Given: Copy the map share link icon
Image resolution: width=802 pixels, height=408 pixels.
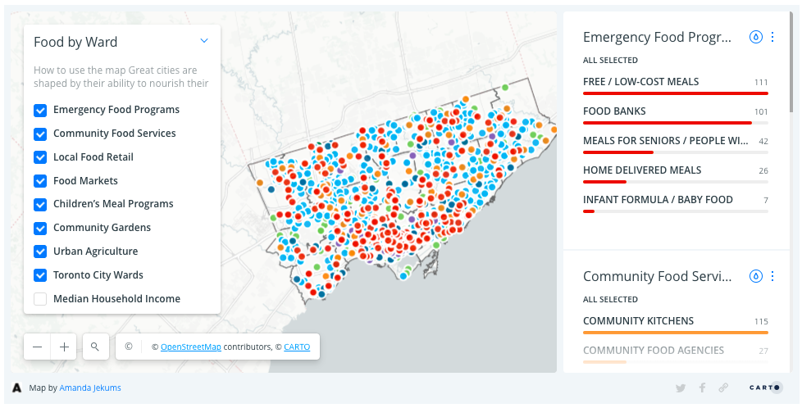Looking at the screenshot, I should tap(722, 388).
